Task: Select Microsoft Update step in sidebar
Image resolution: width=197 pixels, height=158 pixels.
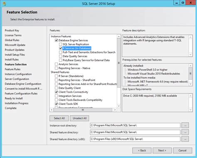Action: pyautogui.click(x=15, y=45)
